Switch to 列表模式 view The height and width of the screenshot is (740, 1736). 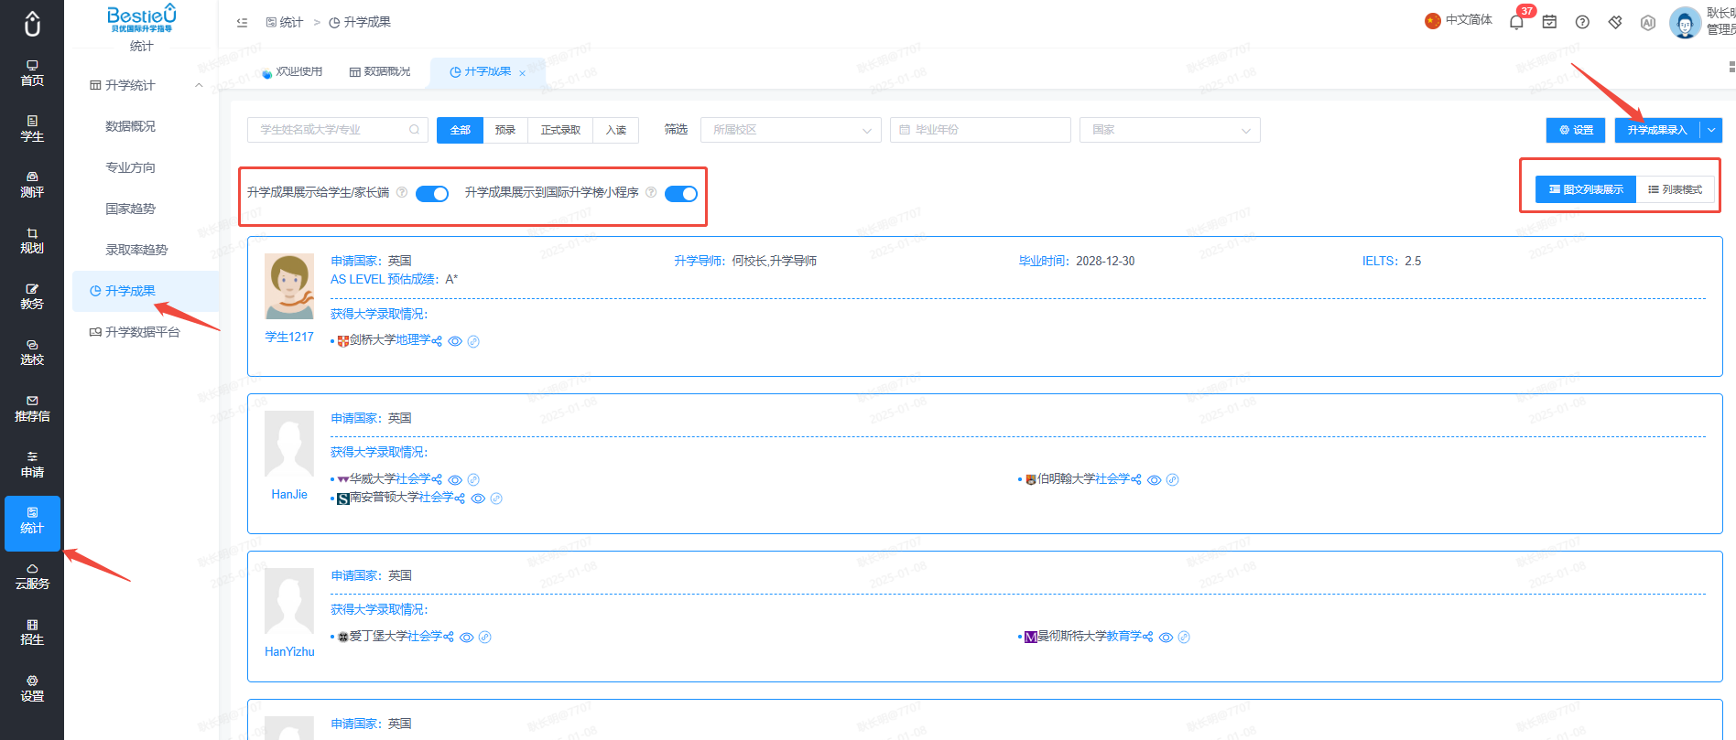[1676, 189]
